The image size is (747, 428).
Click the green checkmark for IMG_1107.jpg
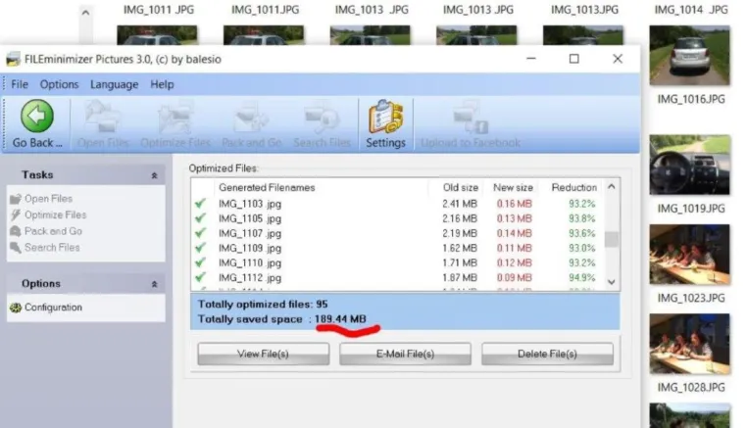pos(201,233)
